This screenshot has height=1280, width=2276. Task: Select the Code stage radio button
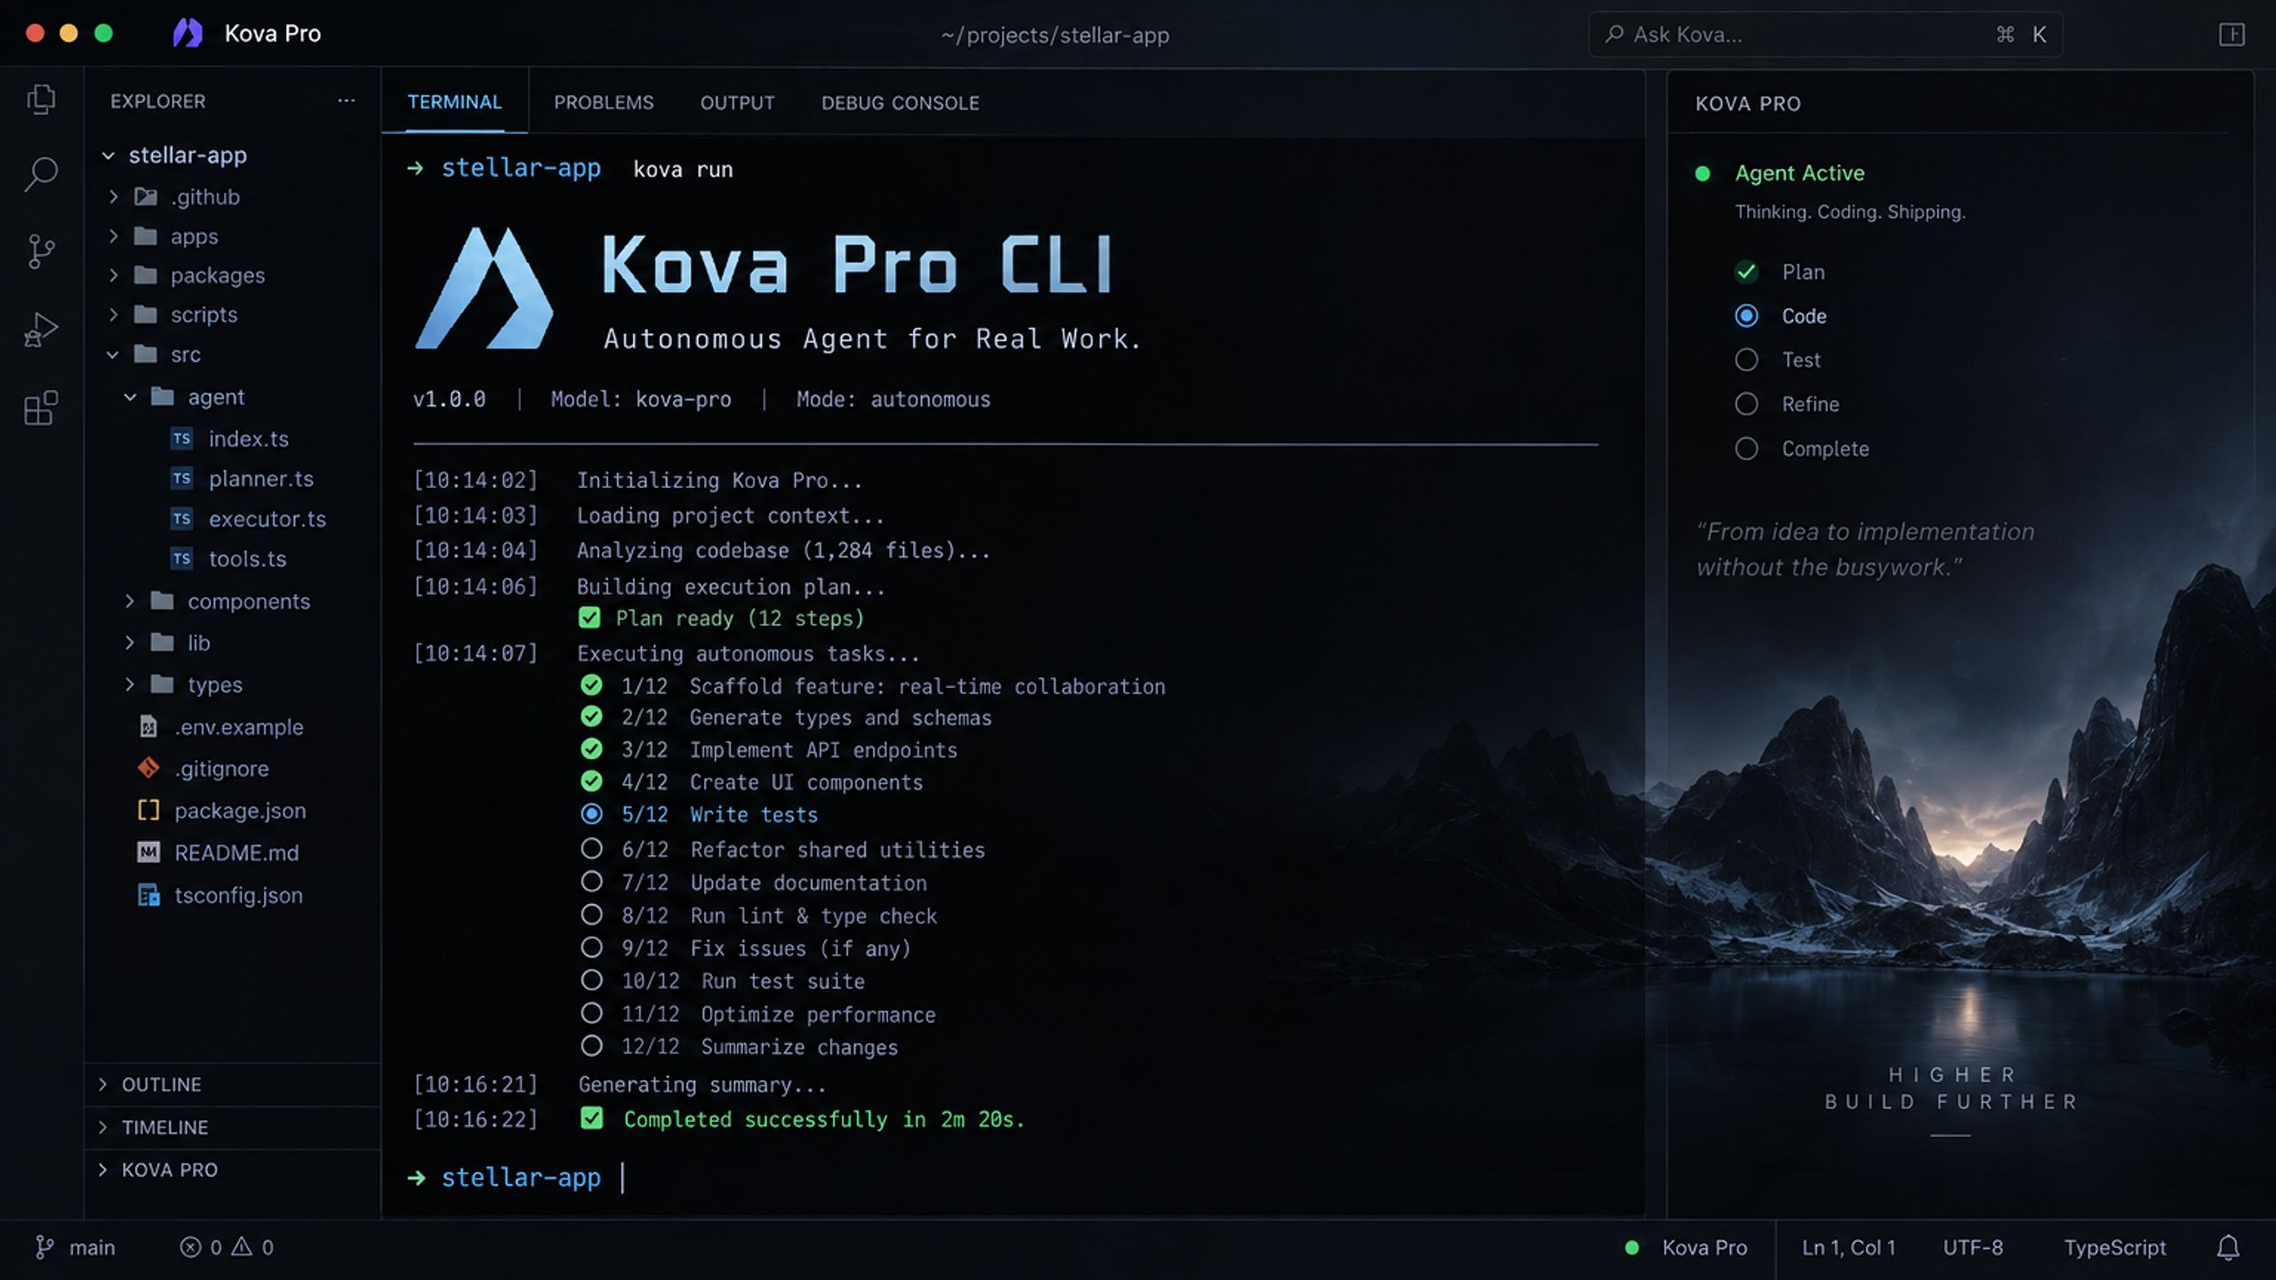pos(1746,316)
